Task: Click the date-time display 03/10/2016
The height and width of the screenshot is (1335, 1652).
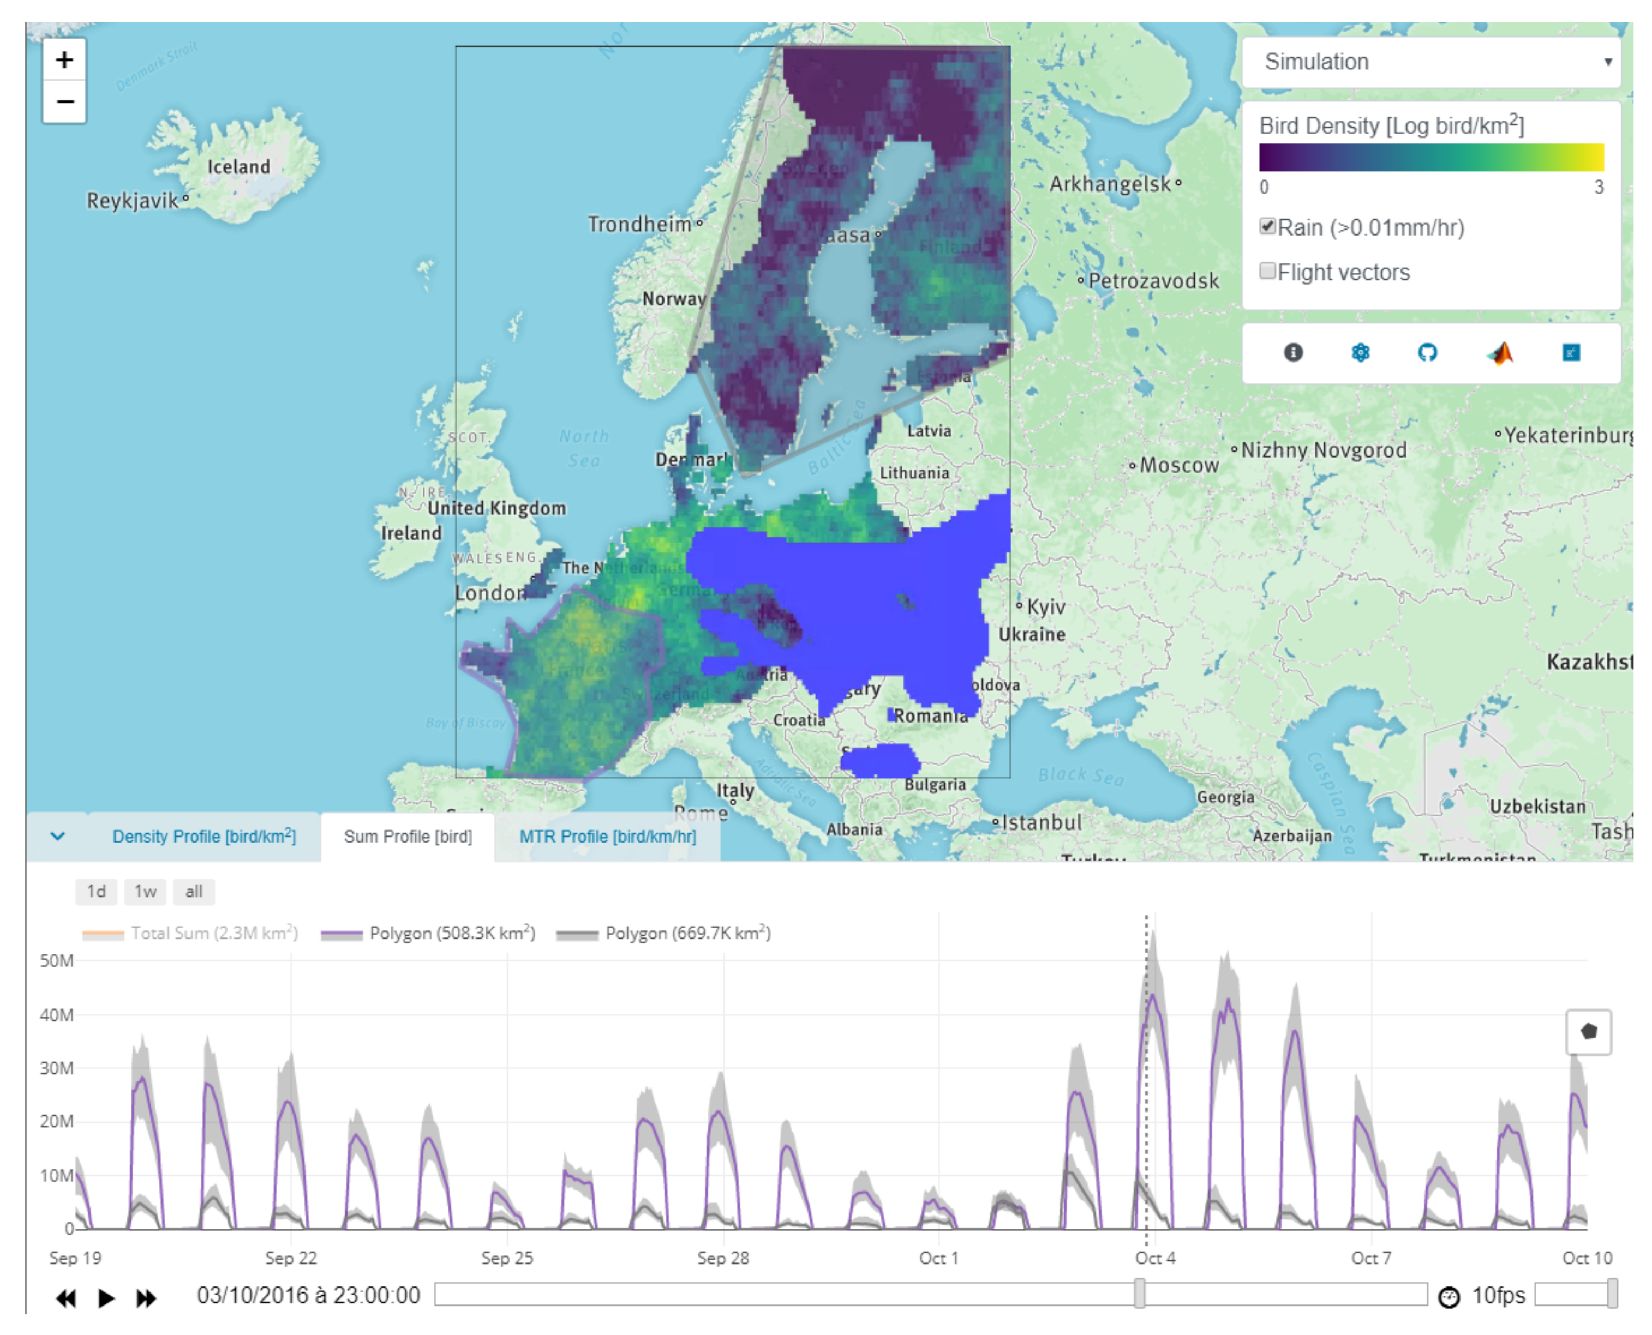Action: 309,1295
